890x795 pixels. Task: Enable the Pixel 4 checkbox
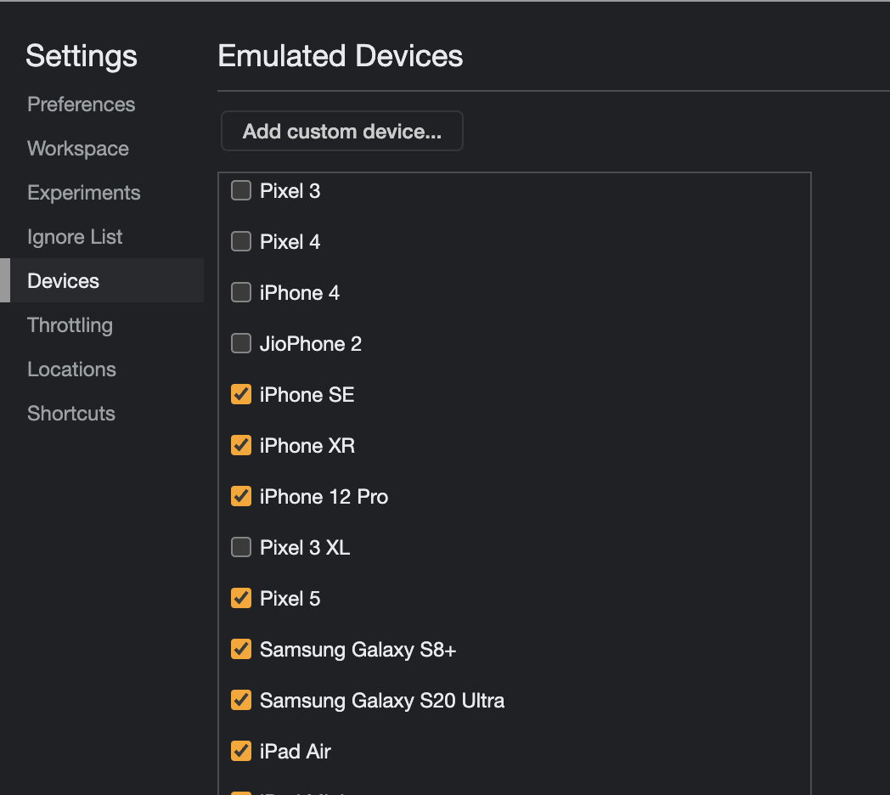pos(241,241)
